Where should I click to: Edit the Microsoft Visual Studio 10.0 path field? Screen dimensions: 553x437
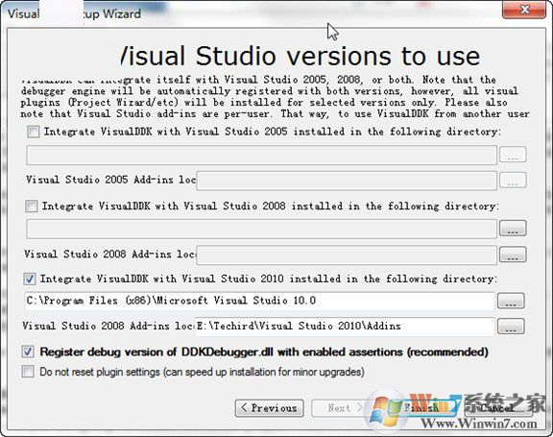[x=260, y=301]
